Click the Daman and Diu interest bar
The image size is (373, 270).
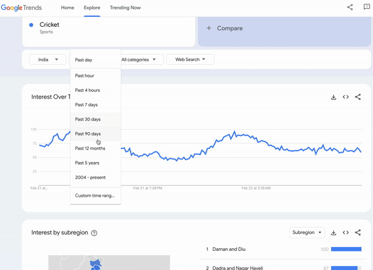click(x=346, y=249)
